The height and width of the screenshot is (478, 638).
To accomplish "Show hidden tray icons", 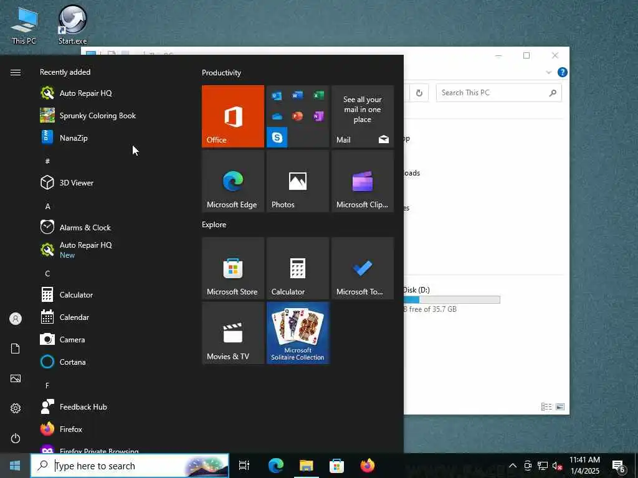I will tap(513, 466).
